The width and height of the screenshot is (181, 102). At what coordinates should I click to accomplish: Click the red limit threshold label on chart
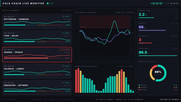pyautogui.click(x=84, y=27)
